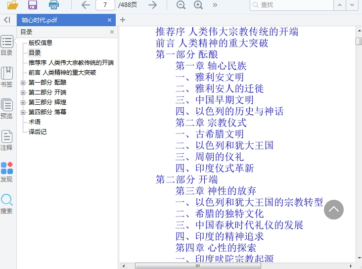The height and width of the screenshot is (269, 362).
Task: Collapse the sidebar with the left chevron icon
Action: [x=7, y=20]
